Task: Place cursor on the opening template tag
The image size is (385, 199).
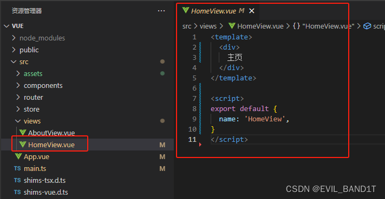Action: pos(231,37)
